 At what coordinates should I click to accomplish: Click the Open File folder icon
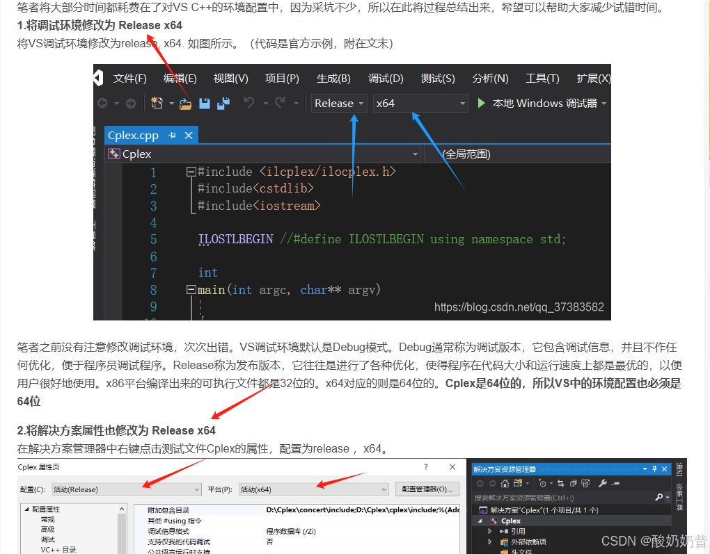(185, 104)
